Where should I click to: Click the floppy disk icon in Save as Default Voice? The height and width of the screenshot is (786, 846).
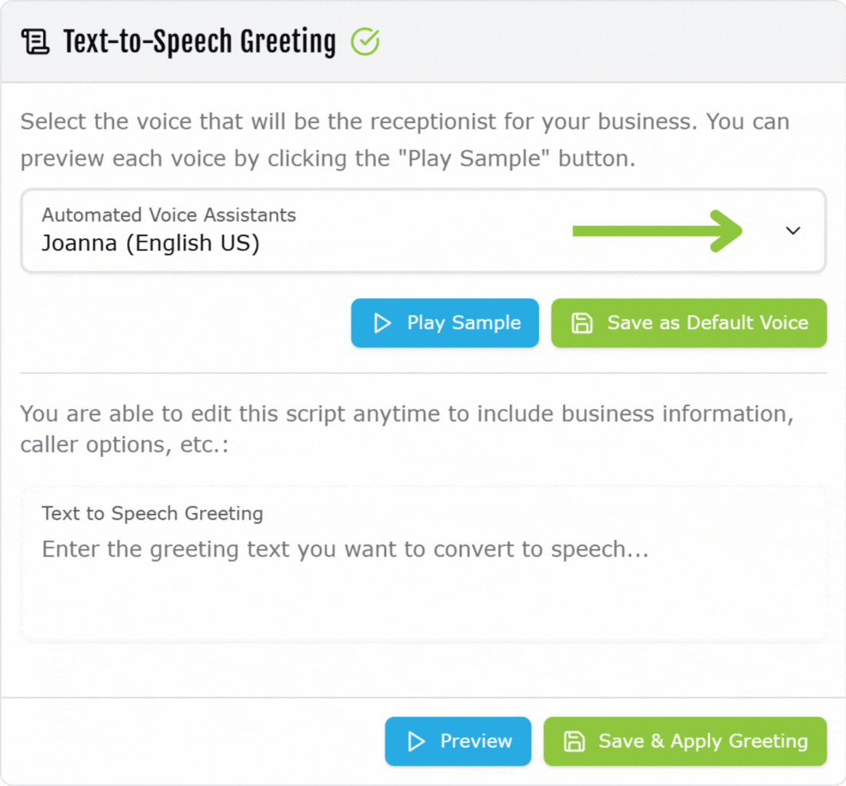[x=582, y=323]
